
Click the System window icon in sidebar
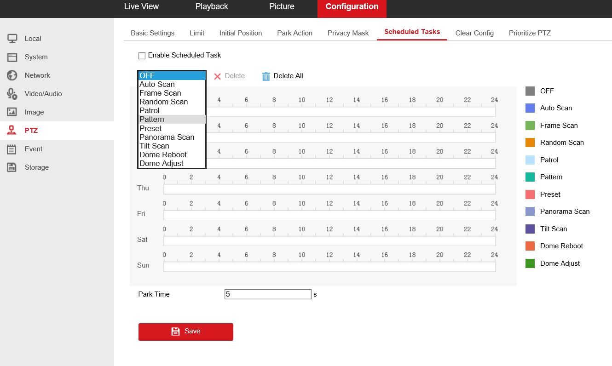[x=12, y=57]
